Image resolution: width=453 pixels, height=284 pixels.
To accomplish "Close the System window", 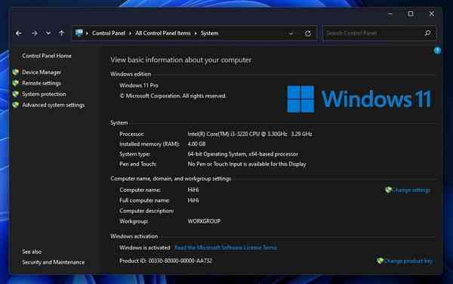I will (x=432, y=14).
